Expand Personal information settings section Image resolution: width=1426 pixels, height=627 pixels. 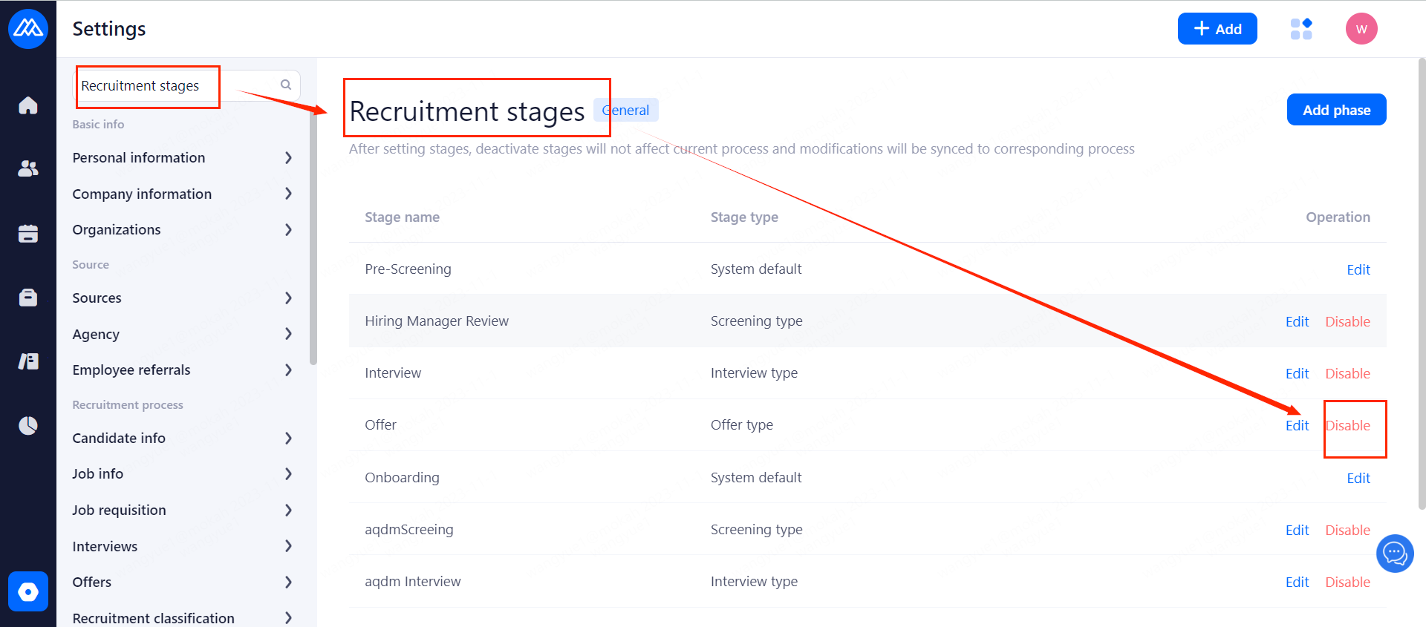[182, 157]
